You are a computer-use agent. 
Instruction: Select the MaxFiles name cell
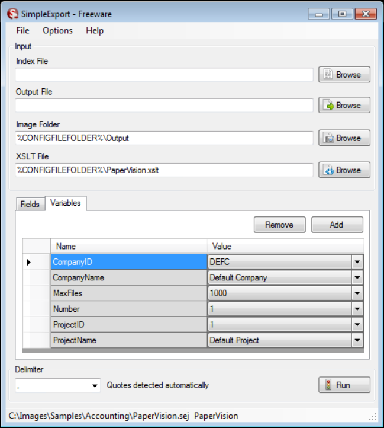tap(129, 293)
